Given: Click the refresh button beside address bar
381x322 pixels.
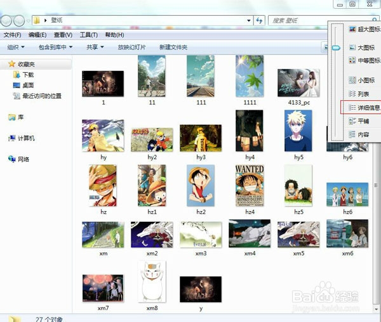Looking at the screenshot, I should pos(259,21).
